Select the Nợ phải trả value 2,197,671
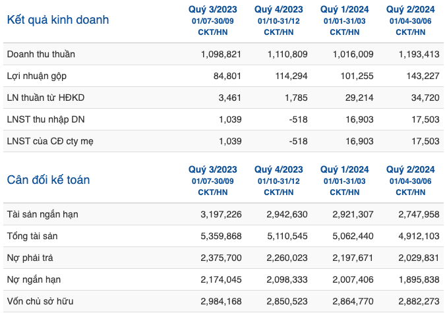This screenshot has width=445, height=313. click(x=353, y=258)
